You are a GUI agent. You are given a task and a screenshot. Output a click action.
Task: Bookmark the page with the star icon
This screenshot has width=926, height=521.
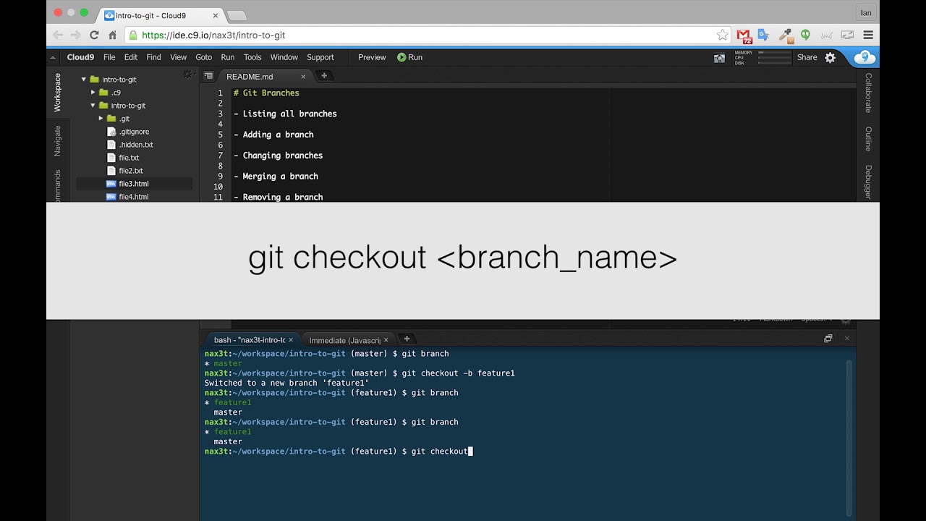point(722,35)
